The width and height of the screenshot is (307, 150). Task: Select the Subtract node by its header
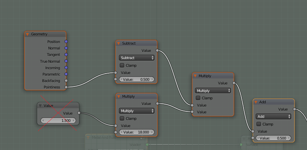click(136, 43)
